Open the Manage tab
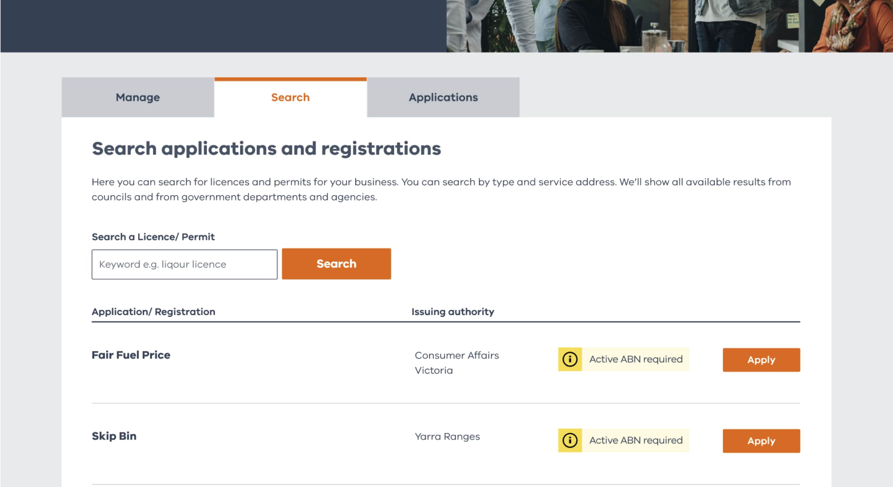 [x=138, y=97]
